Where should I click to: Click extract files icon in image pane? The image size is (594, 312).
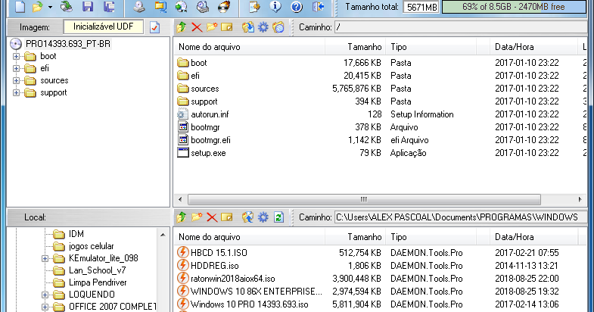click(248, 27)
